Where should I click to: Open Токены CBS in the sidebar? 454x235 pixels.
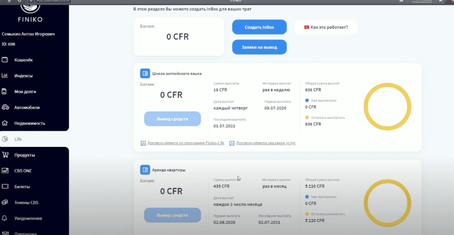[26, 202]
